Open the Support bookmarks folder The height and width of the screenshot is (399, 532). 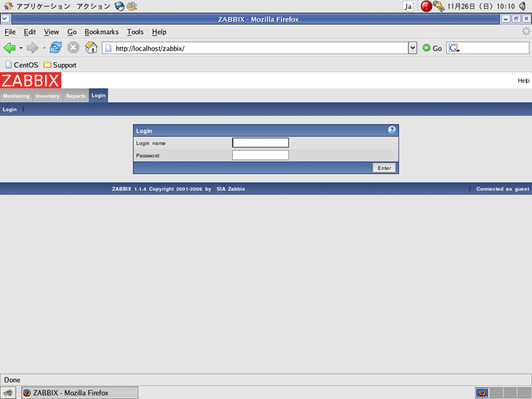click(60, 65)
